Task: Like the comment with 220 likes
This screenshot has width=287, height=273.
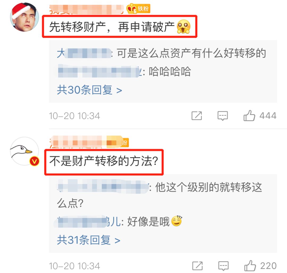Action: (x=250, y=266)
